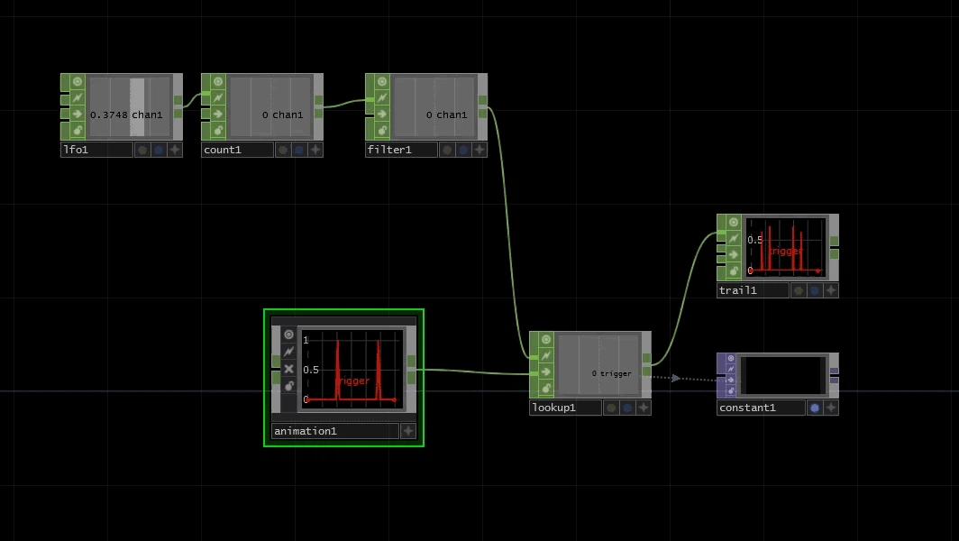Bypass the trail1 operator
Image resolution: width=959 pixels, height=541 pixels.
click(734, 254)
